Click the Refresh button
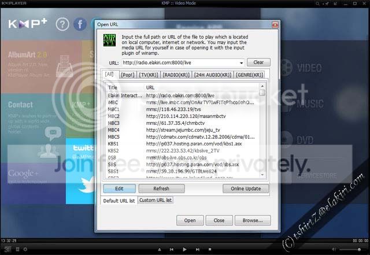This screenshot has width=370, height=255. (x=161, y=189)
